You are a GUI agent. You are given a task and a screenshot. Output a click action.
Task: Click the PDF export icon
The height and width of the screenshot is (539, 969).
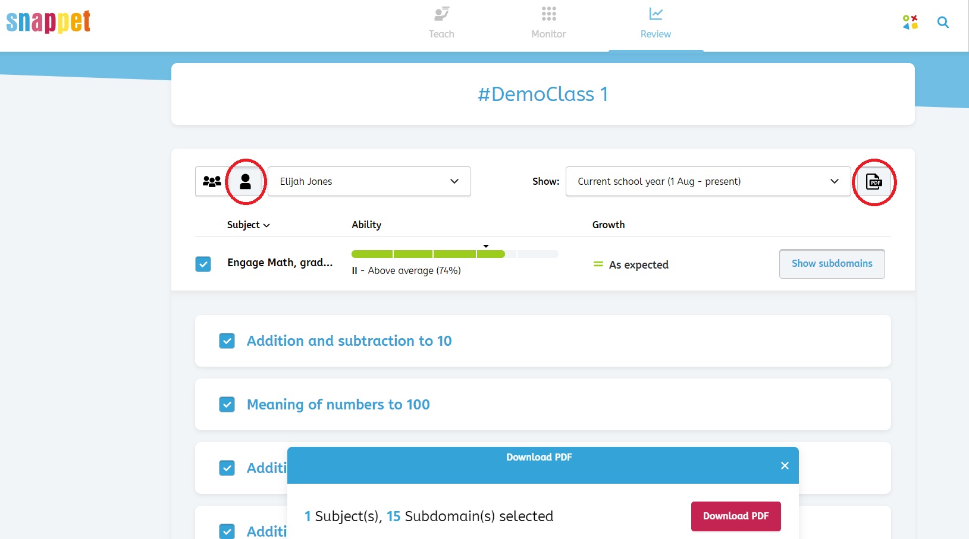tap(874, 181)
